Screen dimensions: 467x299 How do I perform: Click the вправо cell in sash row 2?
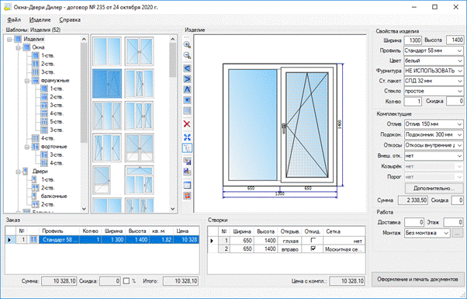[290, 249]
